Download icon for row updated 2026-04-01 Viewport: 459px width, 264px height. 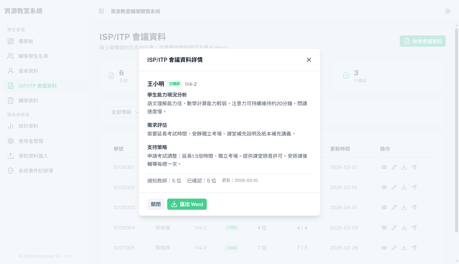[404, 207]
